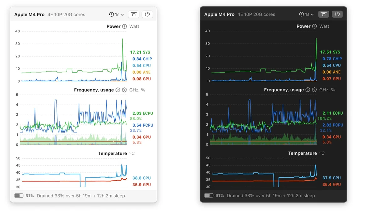This screenshot has height=212, width=377.
Task: Click 'Apple M4 Pro' title in light window
Action: tap(29, 14)
